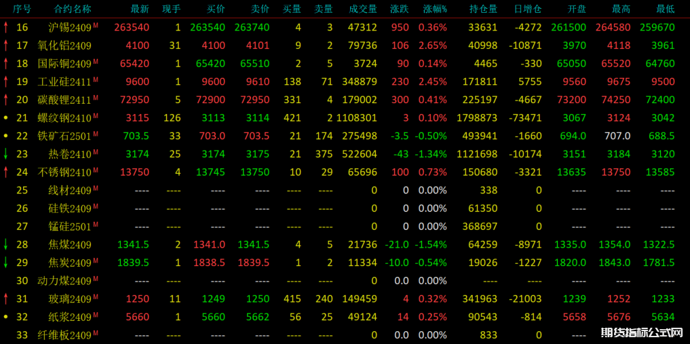Select the 不锈钢2410 contract
This screenshot has width=690, height=344.
pos(64,172)
